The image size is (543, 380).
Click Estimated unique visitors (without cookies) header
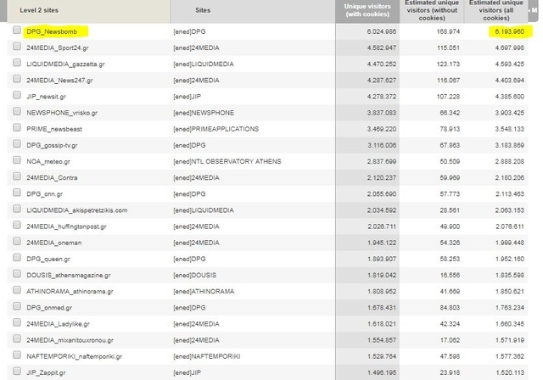tap(434, 11)
